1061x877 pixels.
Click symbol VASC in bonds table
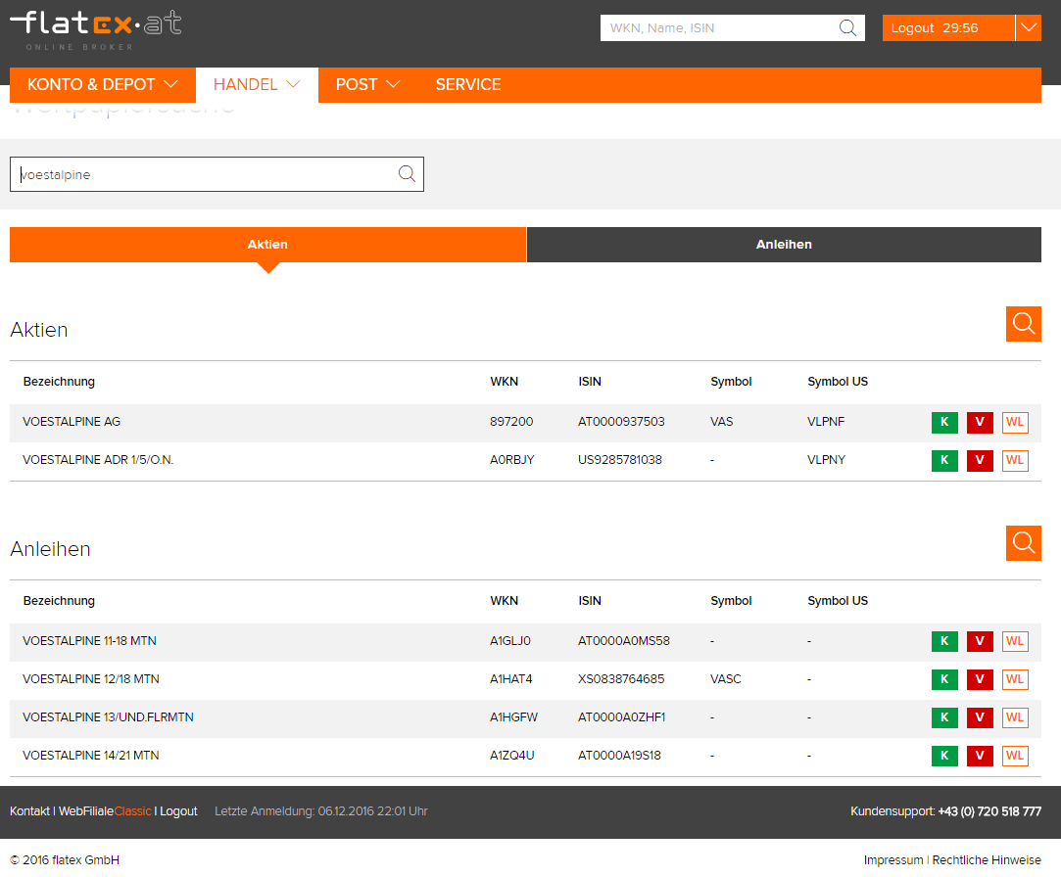[726, 679]
